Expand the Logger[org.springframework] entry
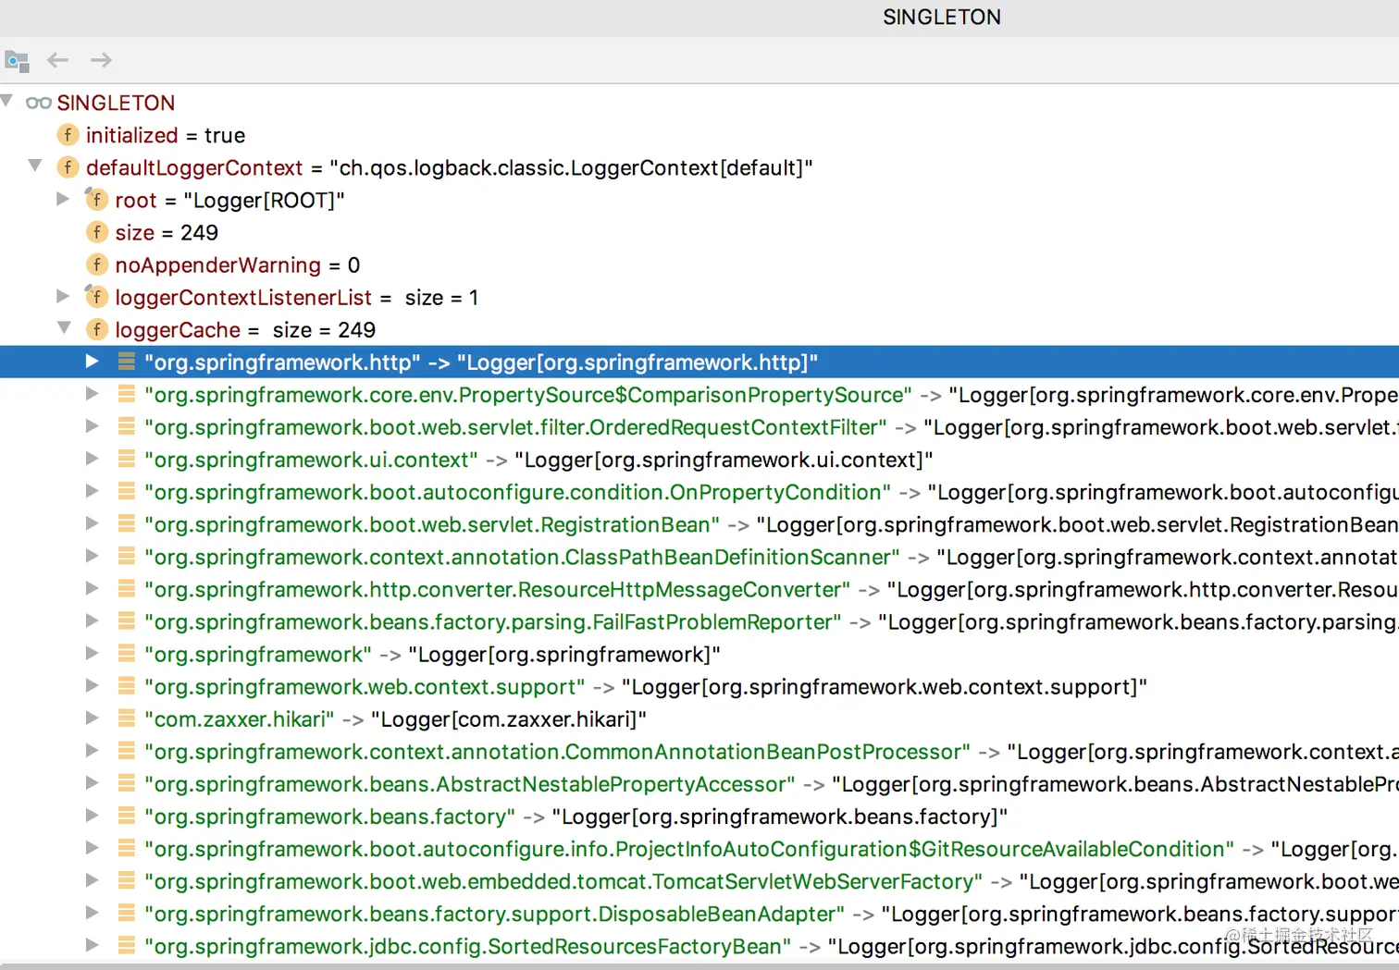 92,653
